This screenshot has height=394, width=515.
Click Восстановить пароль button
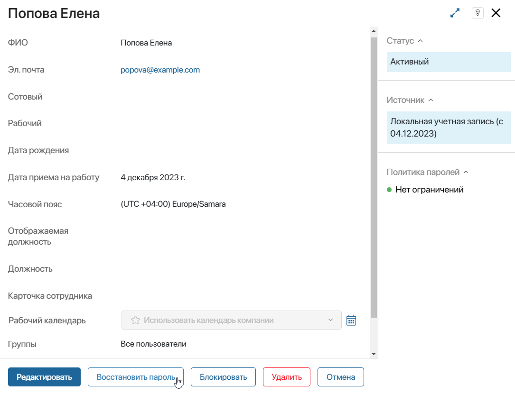click(136, 377)
